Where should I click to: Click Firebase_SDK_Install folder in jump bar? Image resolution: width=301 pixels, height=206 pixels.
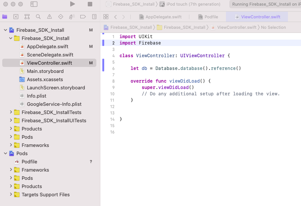181,28
